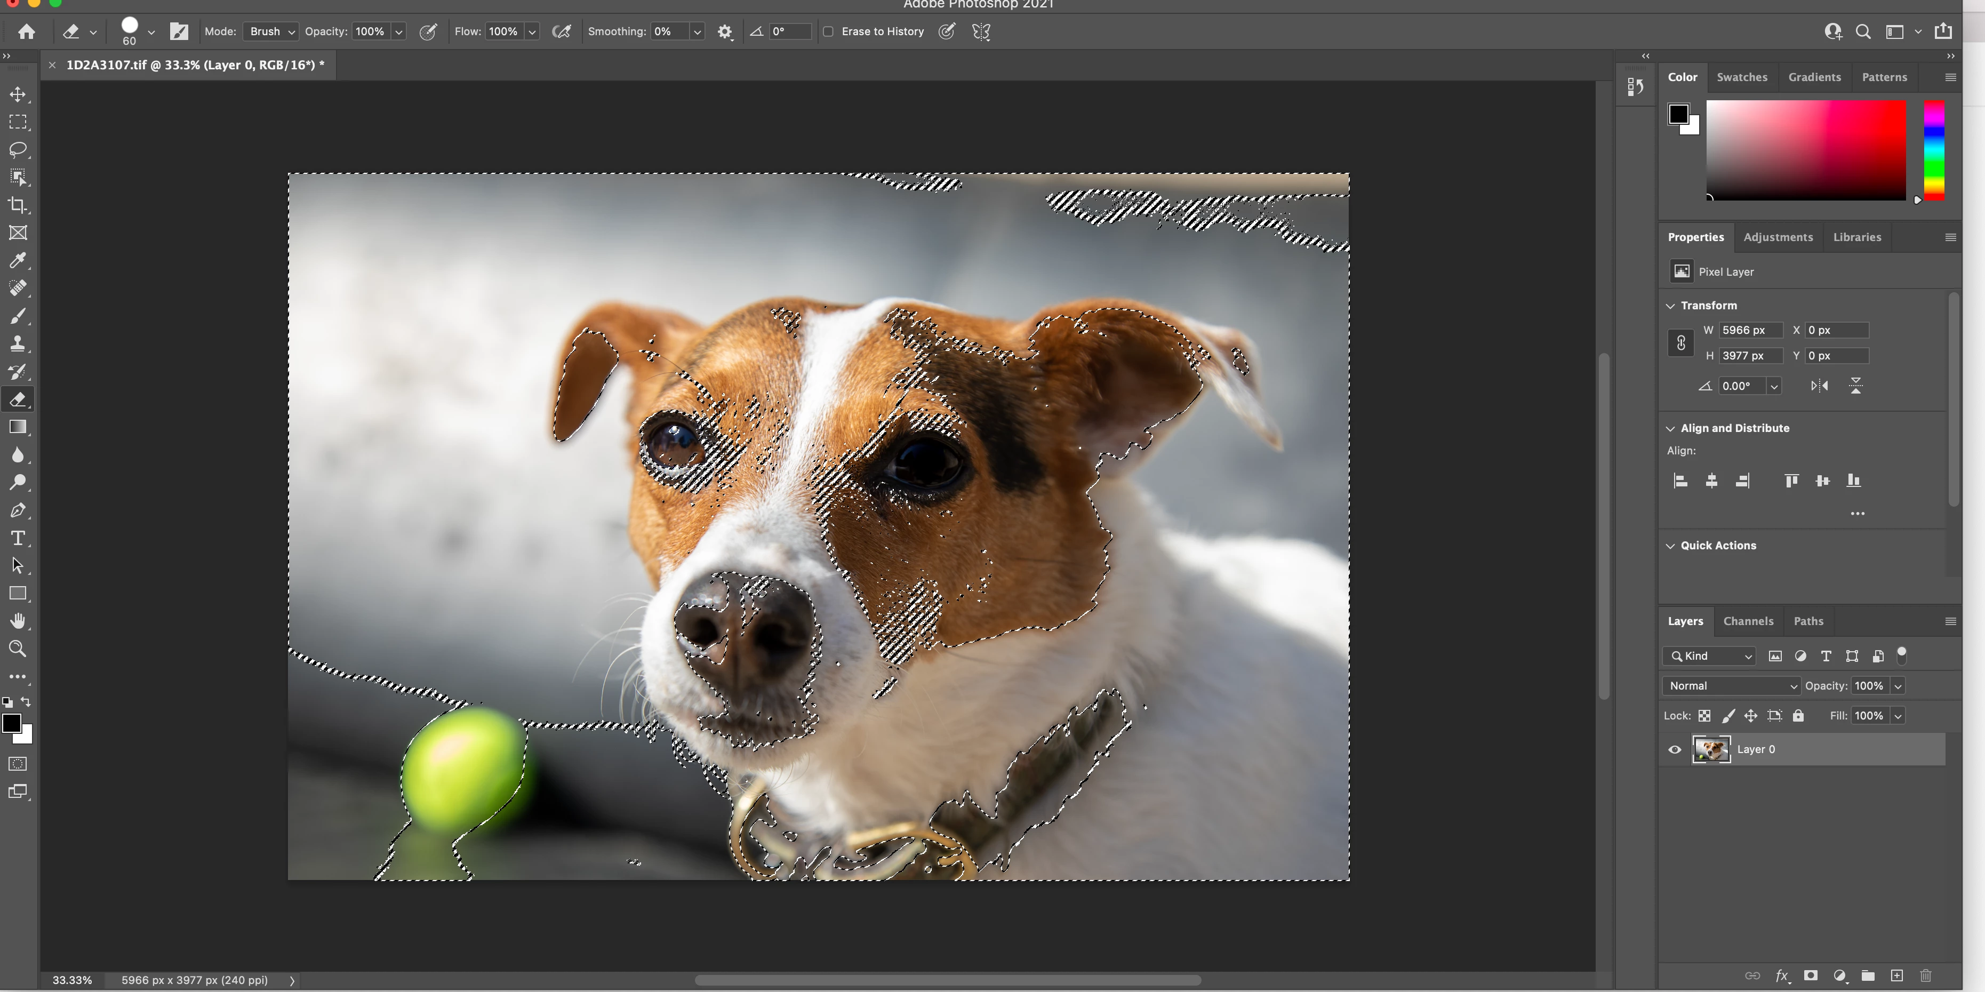Open the Swatches tab
This screenshot has height=992, width=1985.
[x=1741, y=77]
